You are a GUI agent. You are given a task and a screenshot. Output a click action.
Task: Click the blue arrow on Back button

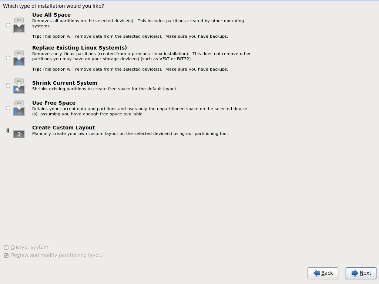click(317, 273)
